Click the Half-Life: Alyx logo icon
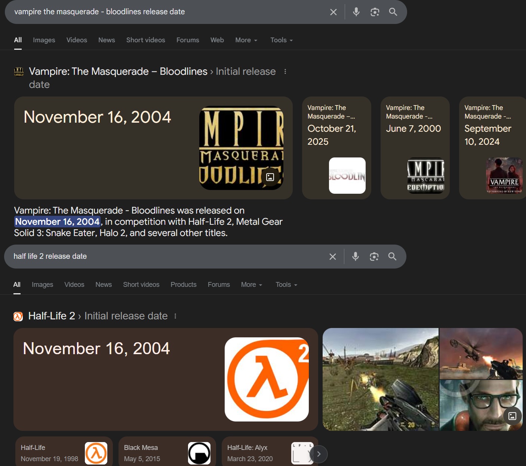This screenshot has height=466, width=526. tap(302, 453)
